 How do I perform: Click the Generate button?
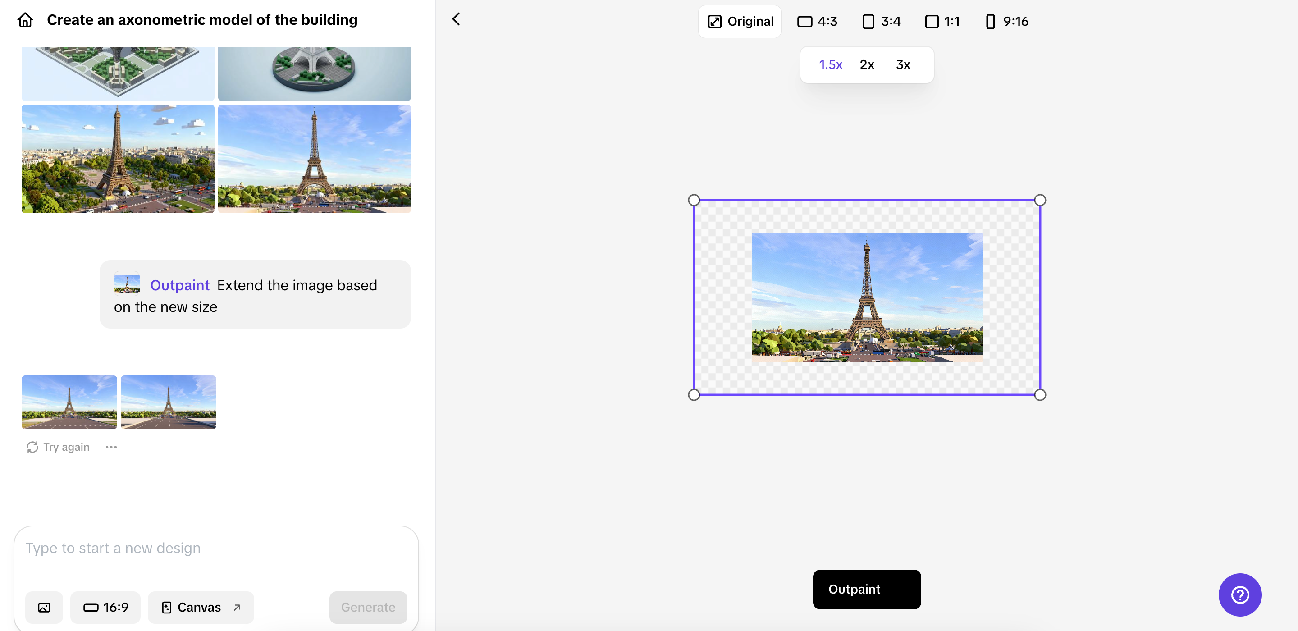pyautogui.click(x=368, y=607)
